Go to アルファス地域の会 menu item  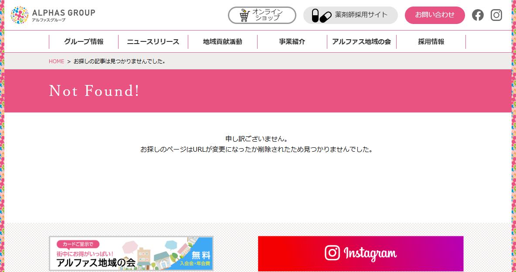point(362,42)
